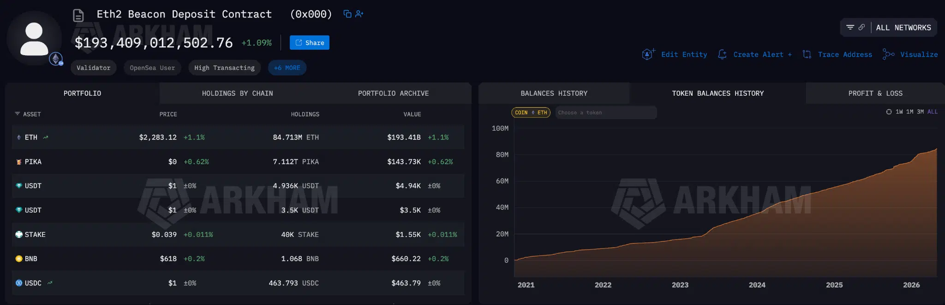Open the filter icon near All Networks

tap(850, 28)
